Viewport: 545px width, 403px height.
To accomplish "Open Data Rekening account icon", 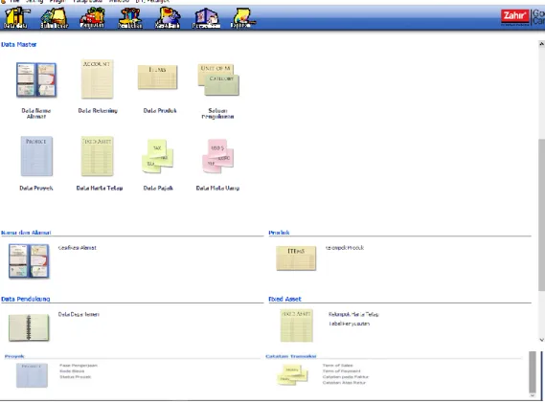I will click(98, 79).
